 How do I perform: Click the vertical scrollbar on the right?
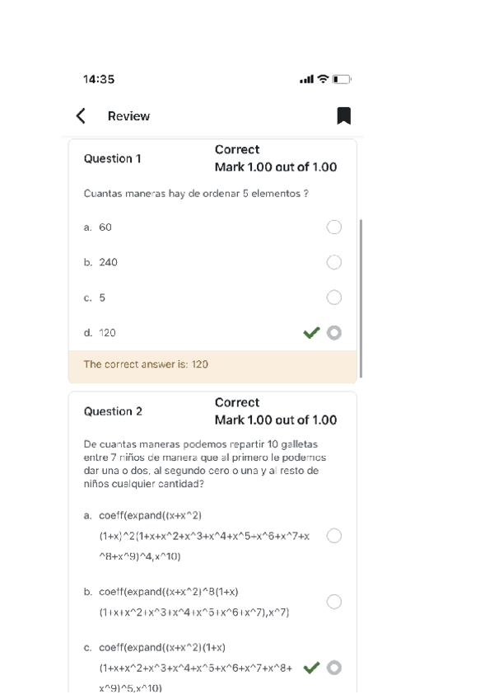point(361,297)
